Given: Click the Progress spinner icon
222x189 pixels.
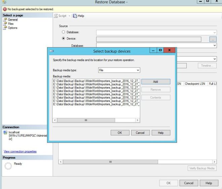Looking at the screenshot, I should click(8, 166).
